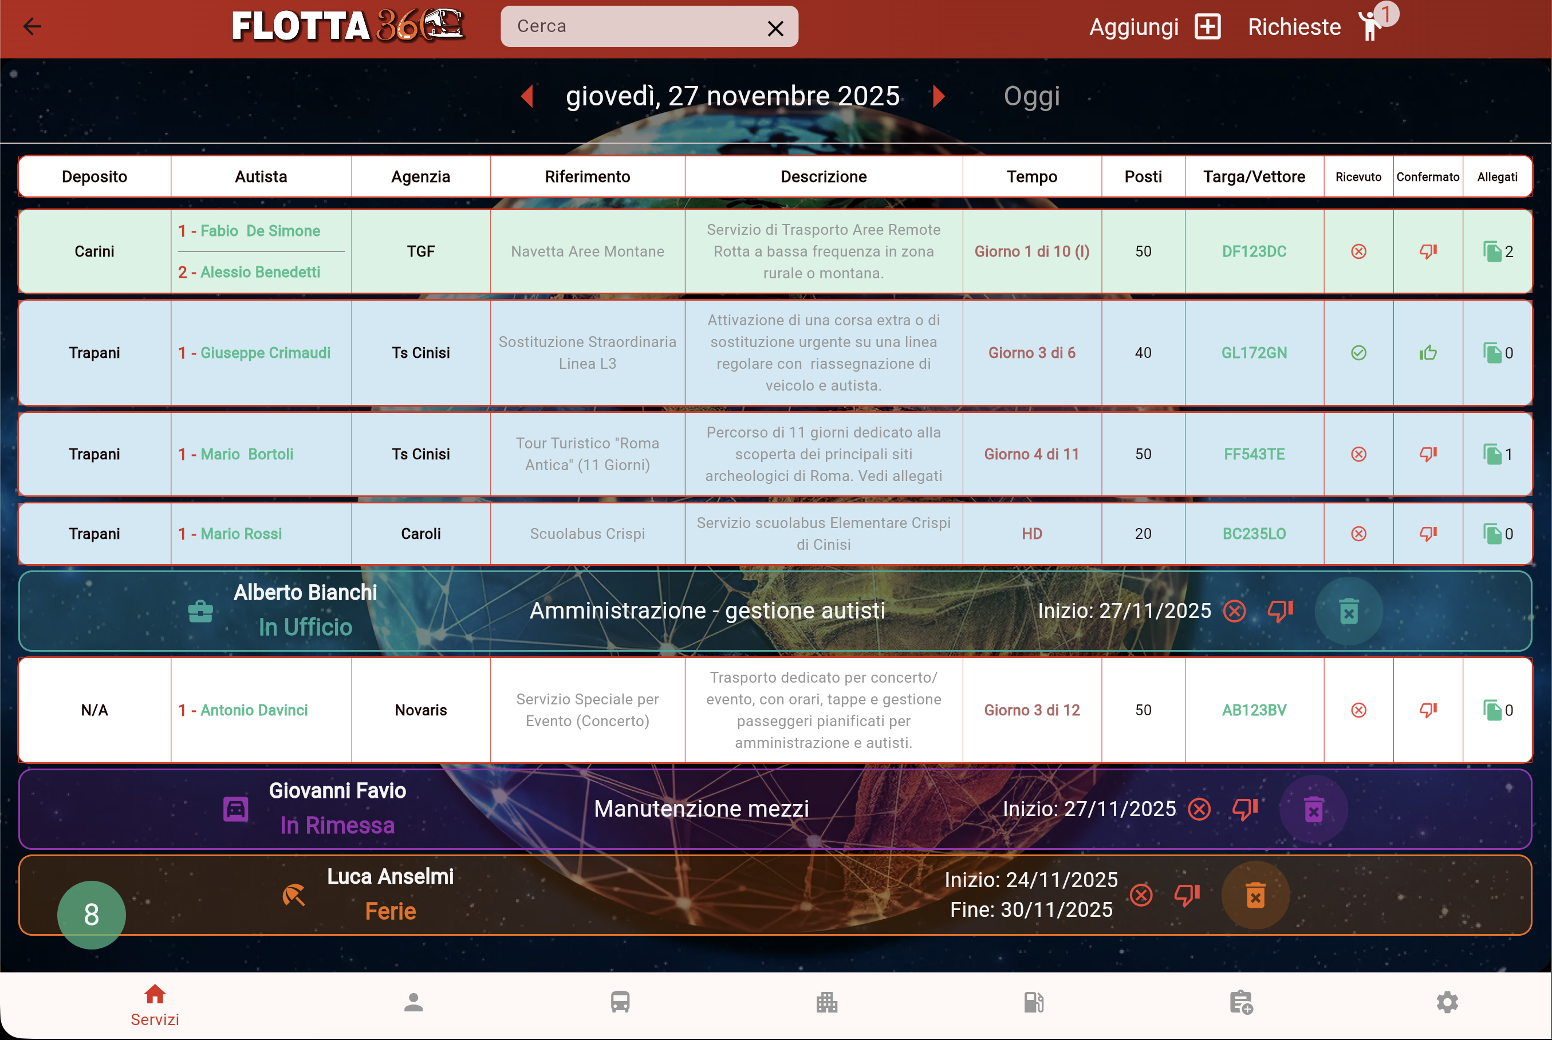Image resolution: width=1552 pixels, height=1040 pixels.
Task: Jump to today's date with the Oggi button
Action: point(1031,96)
